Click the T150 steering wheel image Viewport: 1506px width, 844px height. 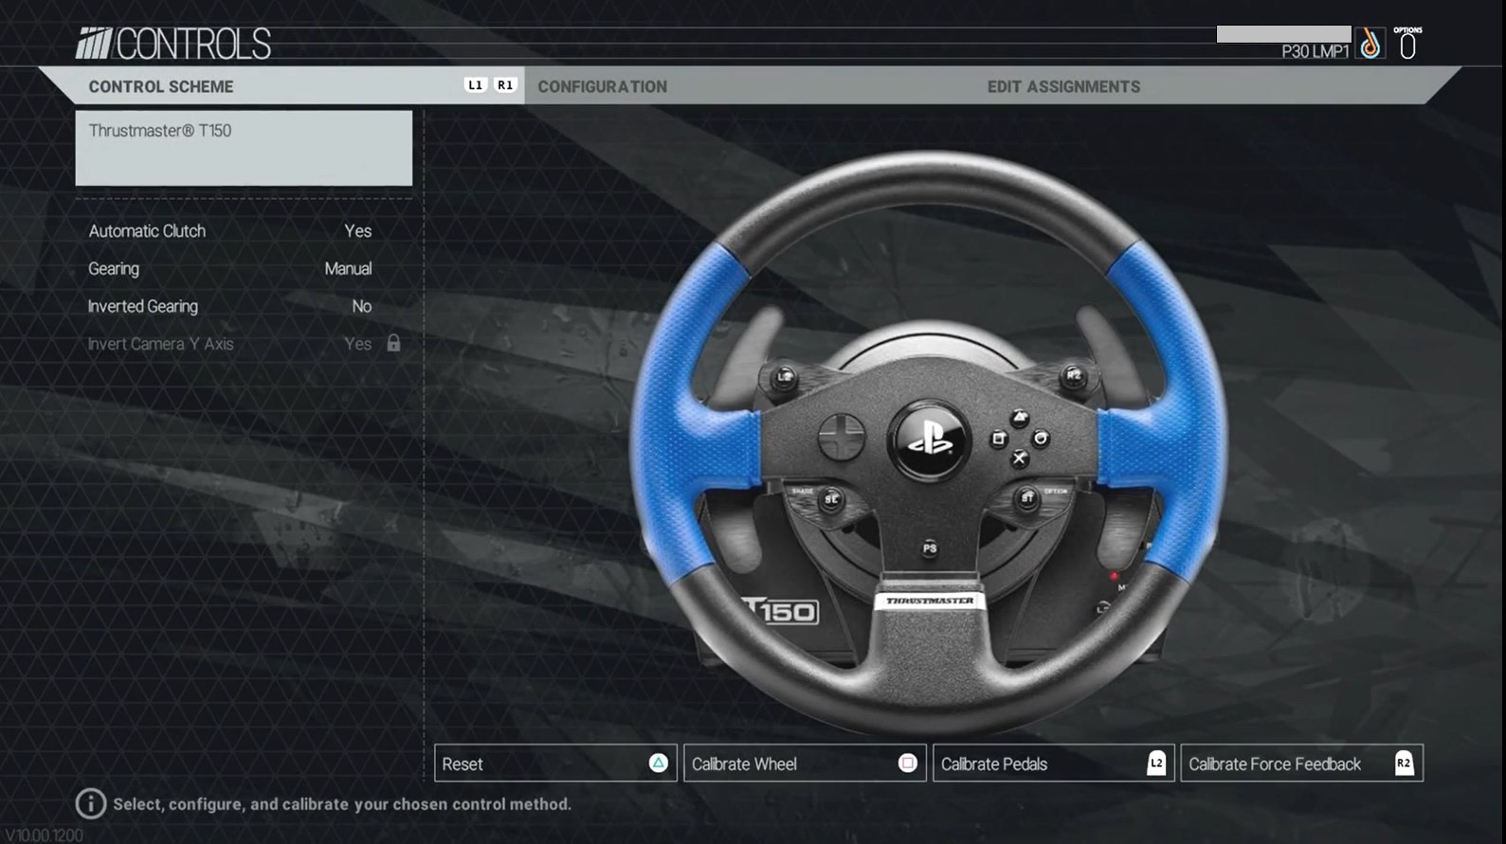point(929,443)
